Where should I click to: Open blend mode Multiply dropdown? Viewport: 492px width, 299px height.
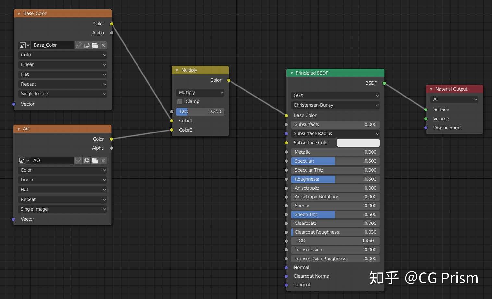coord(200,93)
